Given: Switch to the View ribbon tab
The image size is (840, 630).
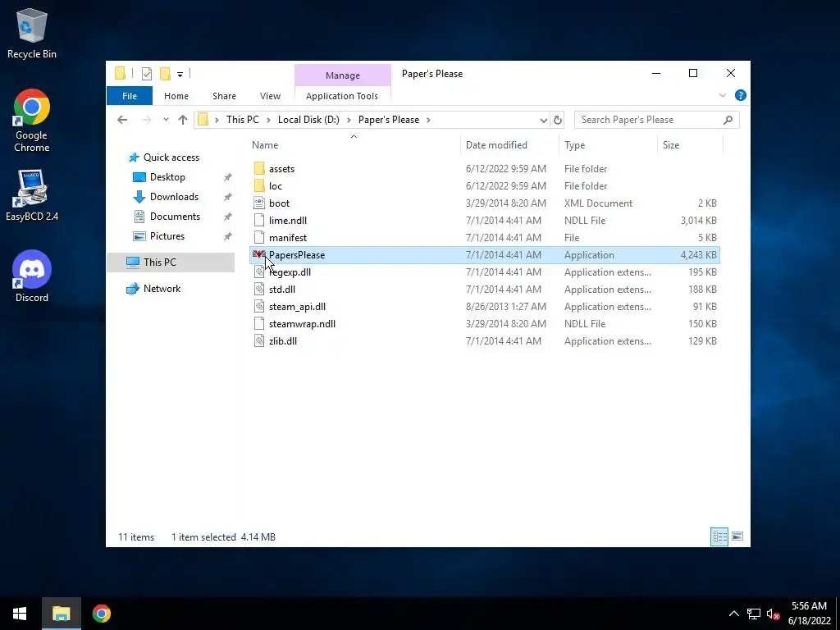Looking at the screenshot, I should pos(270,96).
